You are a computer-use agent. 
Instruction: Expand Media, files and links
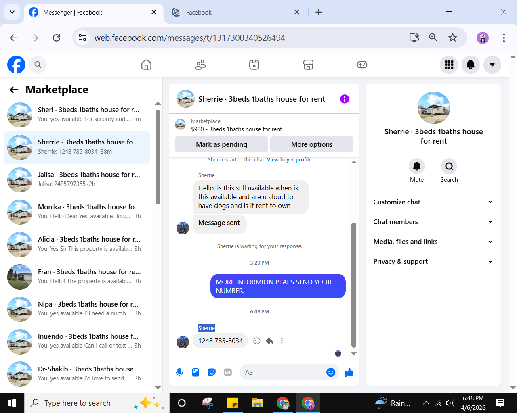coord(433,242)
